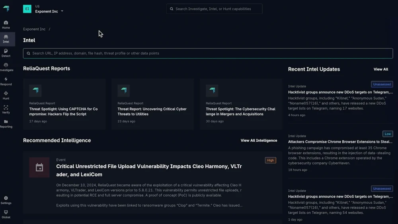The width and height of the screenshot is (398, 224).
Task: Click the '30 days ago' timestamp
Action: tap(215, 121)
